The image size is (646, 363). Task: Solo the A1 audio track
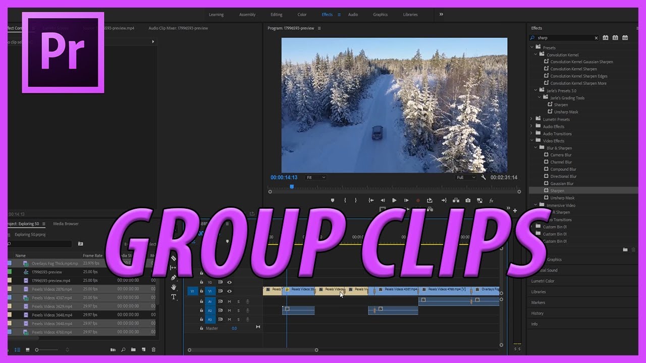(x=238, y=301)
